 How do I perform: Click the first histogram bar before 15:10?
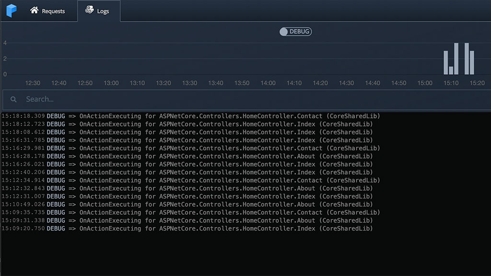(446, 63)
